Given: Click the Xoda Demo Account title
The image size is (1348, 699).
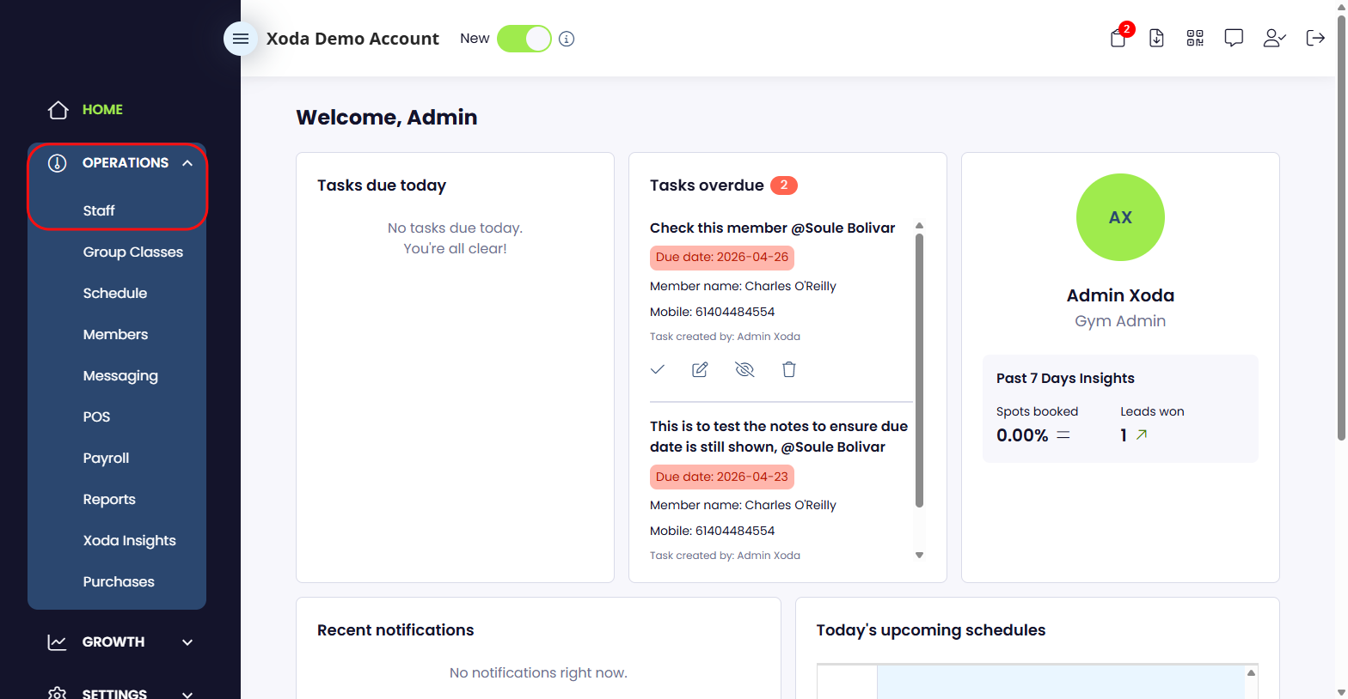Looking at the screenshot, I should (352, 39).
